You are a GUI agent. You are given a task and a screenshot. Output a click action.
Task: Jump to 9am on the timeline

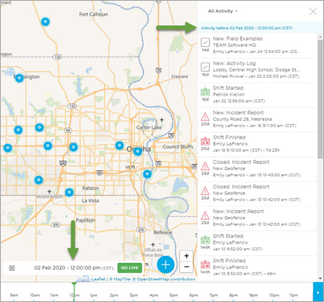click(x=14, y=295)
